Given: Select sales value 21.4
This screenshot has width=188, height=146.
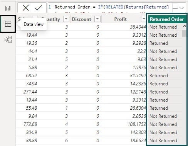Looking at the screenshot, I should [x=33, y=59].
